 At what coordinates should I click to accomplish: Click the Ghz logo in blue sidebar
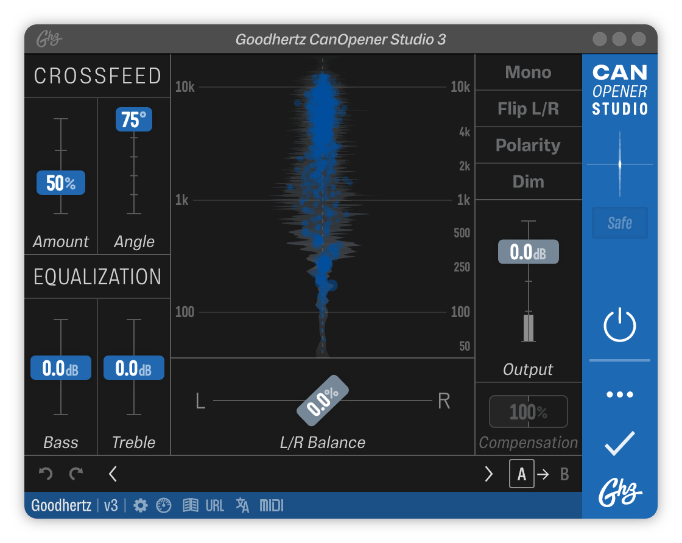(620, 492)
